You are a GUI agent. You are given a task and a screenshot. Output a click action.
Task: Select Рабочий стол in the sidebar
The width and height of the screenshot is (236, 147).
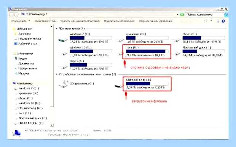coord(27,44)
